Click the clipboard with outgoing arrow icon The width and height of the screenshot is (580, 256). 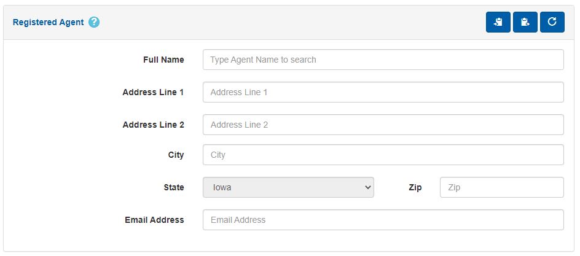(525, 22)
